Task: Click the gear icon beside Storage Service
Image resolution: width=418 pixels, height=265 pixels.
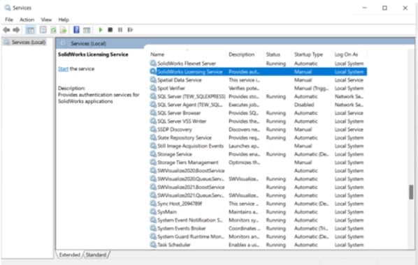Action: click(x=153, y=154)
